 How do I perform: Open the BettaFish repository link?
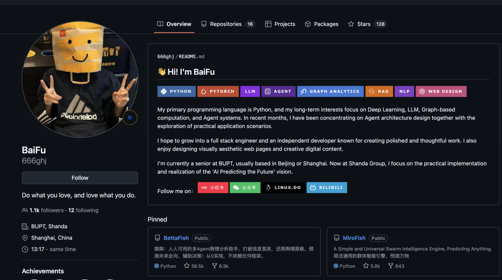pyautogui.click(x=176, y=238)
